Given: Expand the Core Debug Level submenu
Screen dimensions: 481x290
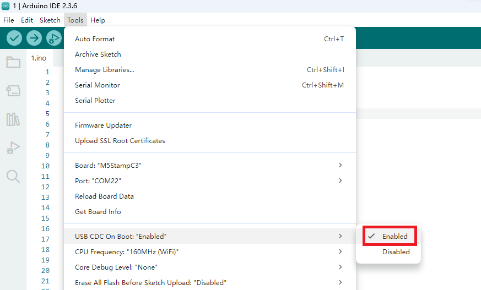Looking at the screenshot, I should [210, 267].
